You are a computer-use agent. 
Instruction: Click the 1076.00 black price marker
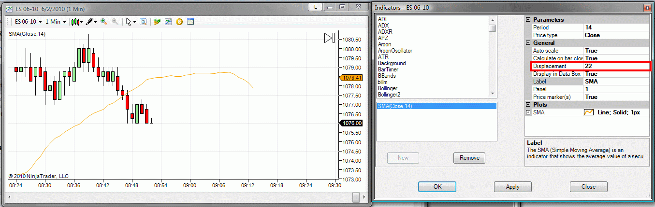pos(351,123)
